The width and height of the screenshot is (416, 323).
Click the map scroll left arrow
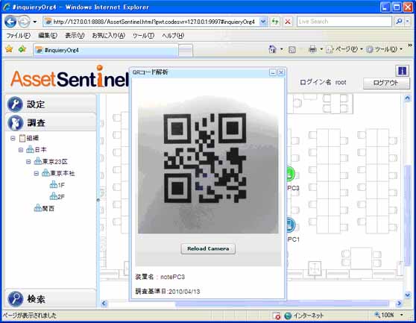[104, 303]
